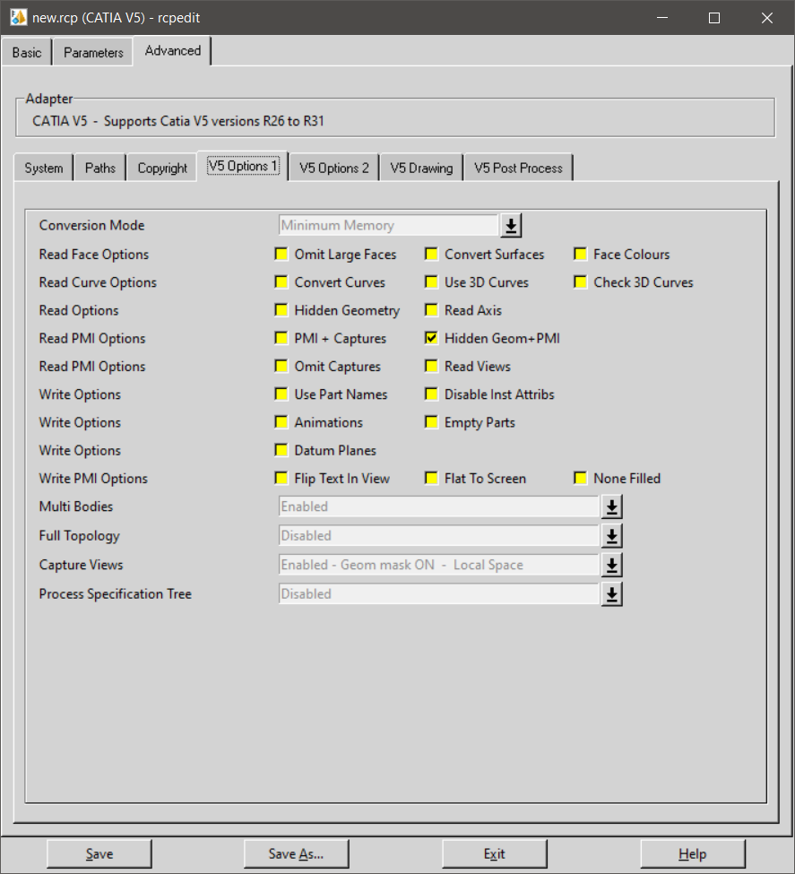Enable Convert Curves checkbox
Viewport: 795px width, 874px height.
281,282
